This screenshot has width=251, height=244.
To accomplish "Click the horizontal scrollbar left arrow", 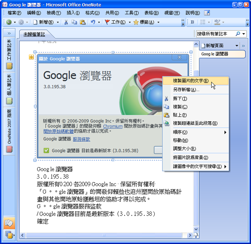I will click(22, 235).
